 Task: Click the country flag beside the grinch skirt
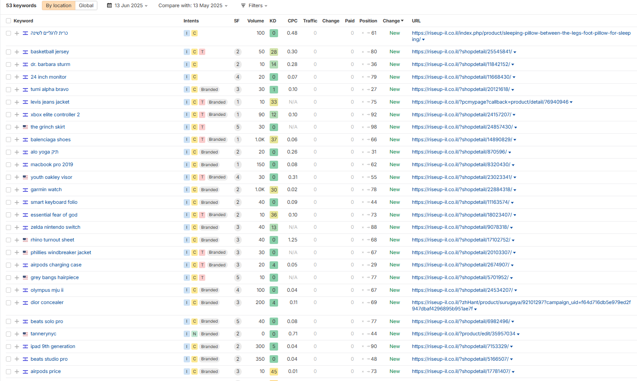pyautogui.click(x=25, y=127)
